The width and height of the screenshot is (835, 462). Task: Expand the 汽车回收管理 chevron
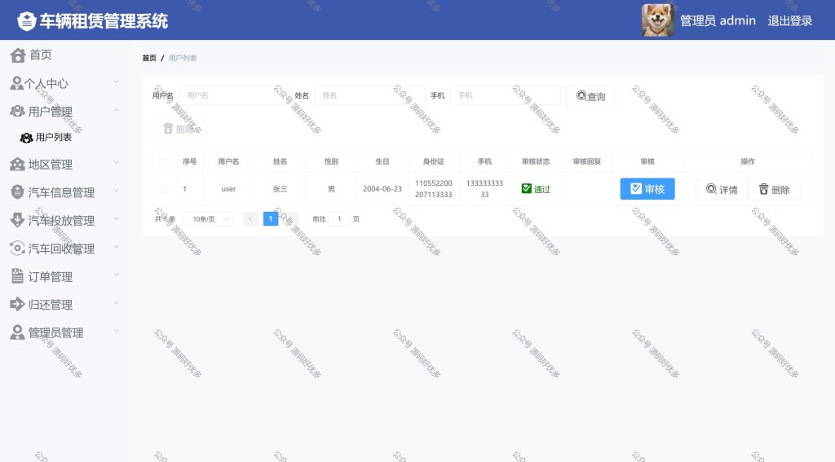[116, 247]
